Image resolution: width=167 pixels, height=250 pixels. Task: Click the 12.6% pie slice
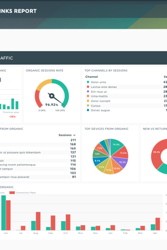click(123, 152)
